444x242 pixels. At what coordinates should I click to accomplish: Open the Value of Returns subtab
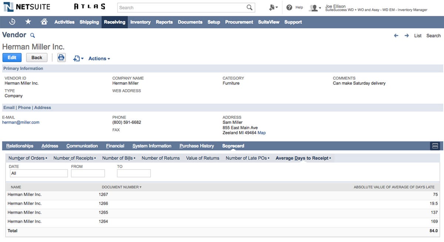tap(203, 158)
